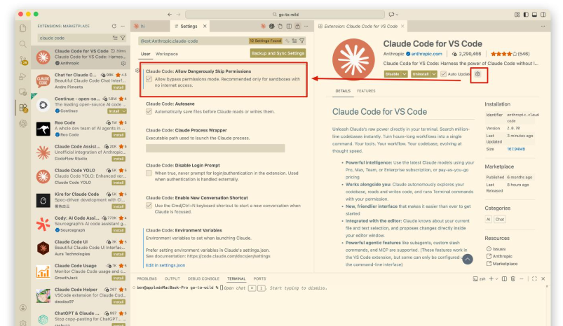The image size is (563, 326).
Task: Click the Disable extension button
Action: pos(393,73)
